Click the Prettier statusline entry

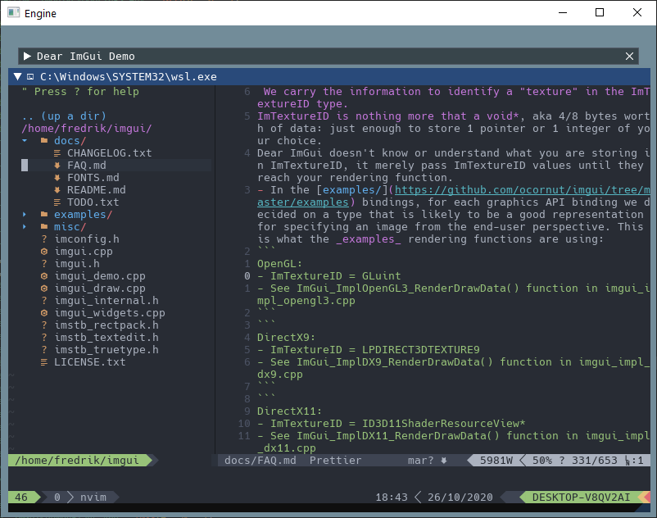tap(335, 460)
